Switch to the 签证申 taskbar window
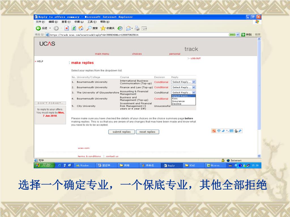This screenshot has width=290, height=217. point(106,165)
